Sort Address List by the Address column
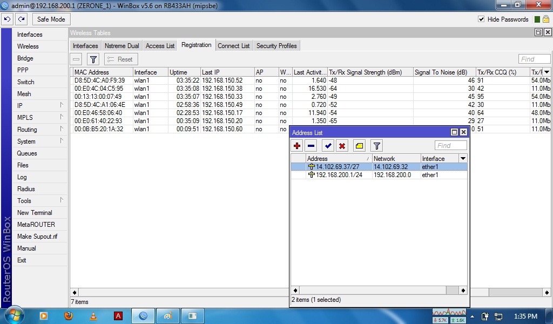The image size is (553, 324). 339,159
